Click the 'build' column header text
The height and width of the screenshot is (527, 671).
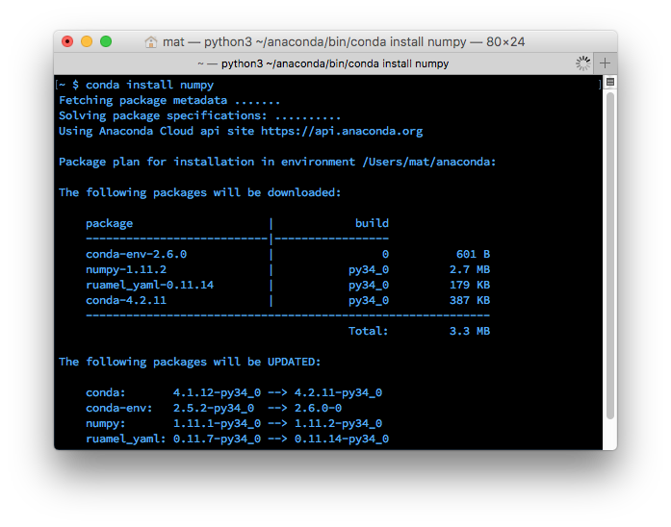coord(372,223)
